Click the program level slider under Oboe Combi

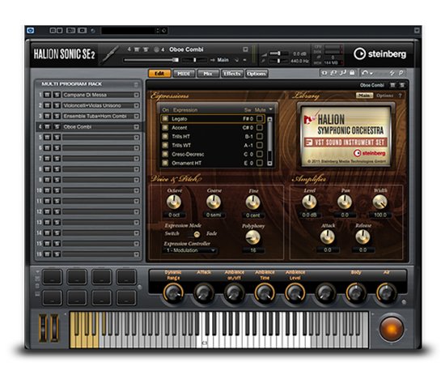pyautogui.click(x=151, y=60)
